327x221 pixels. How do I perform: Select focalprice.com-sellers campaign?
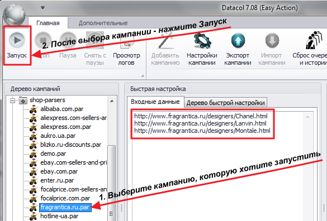[74, 189]
